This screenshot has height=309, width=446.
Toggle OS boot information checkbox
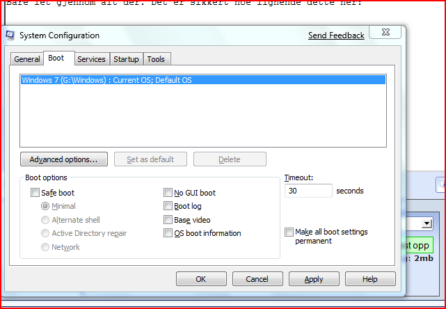coord(168,233)
